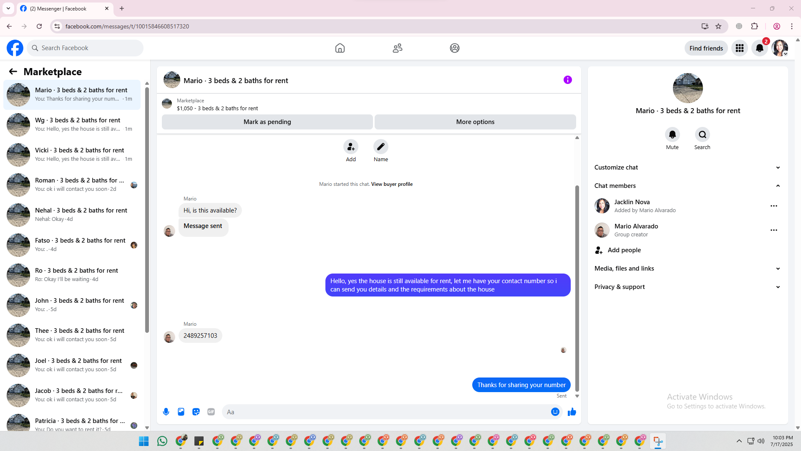The image size is (801, 451).
Task: Click the Name edit pencil icon
Action: point(381,147)
